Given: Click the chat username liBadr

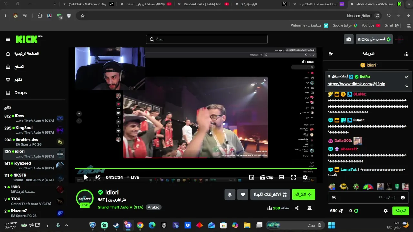Looking at the screenshot, I should tap(359, 120).
